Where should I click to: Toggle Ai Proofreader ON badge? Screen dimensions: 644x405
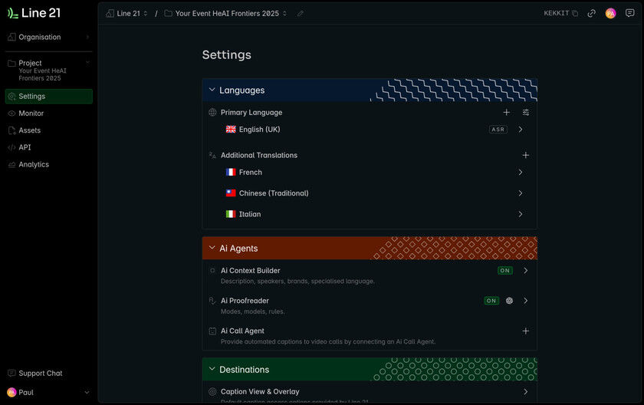pyautogui.click(x=491, y=301)
